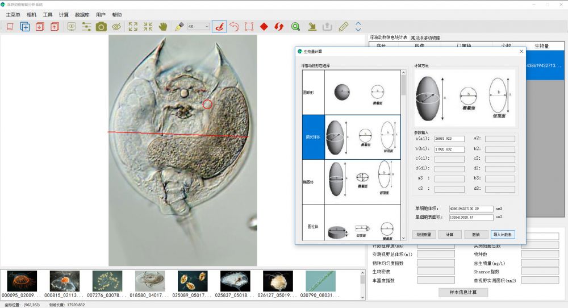Viewport: 568px width, 308px height.
Task: Select the hand pan tool
Action: pos(163,26)
